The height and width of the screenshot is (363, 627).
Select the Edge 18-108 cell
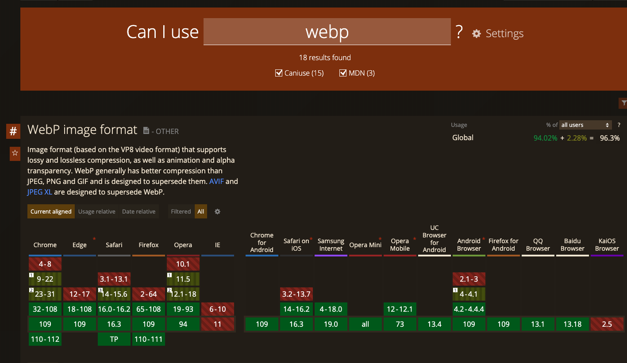point(80,309)
